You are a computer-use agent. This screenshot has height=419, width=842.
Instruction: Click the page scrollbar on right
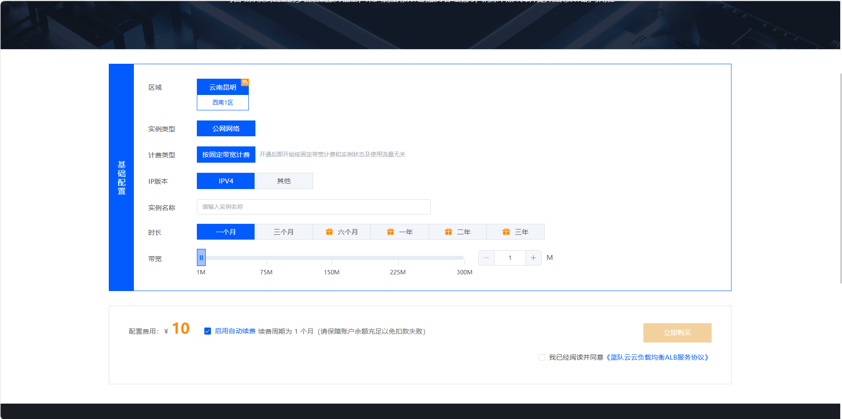point(840,178)
